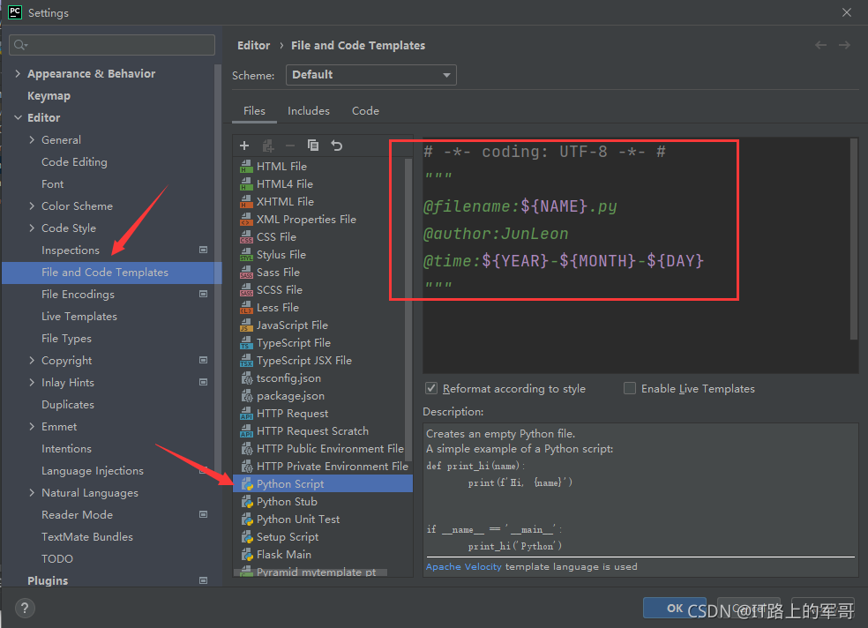Expand the Code Style node
This screenshot has width=868, height=628.
(32, 228)
